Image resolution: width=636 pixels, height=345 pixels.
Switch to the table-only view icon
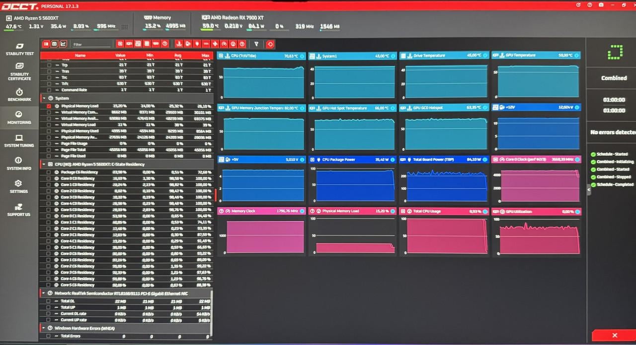pyautogui.click(x=55, y=44)
